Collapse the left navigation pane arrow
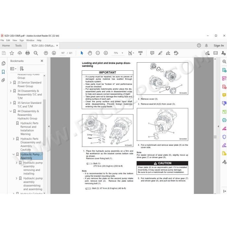 [49, 126]
